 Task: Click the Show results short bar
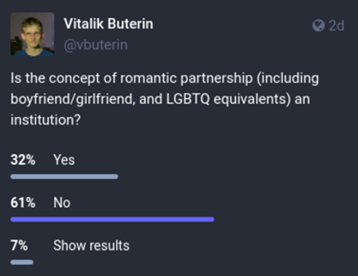(22, 262)
